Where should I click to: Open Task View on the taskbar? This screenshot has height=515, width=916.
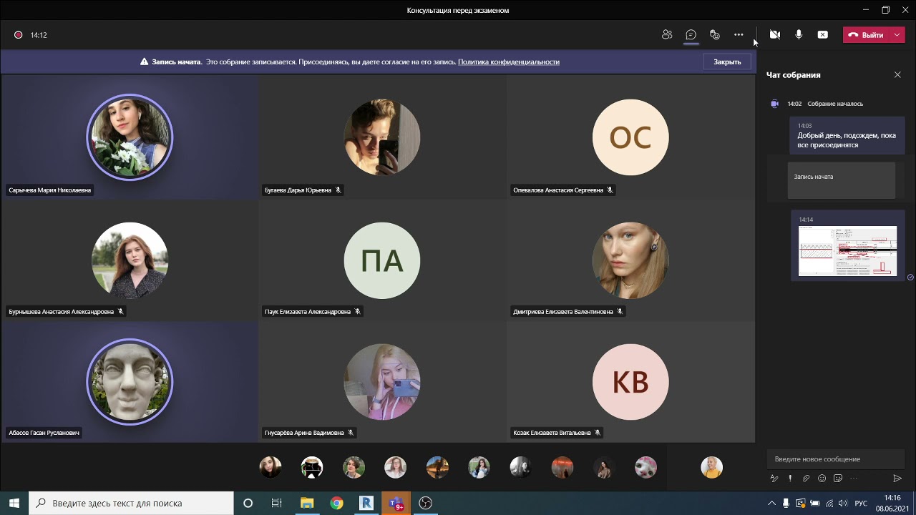click(277, 503)
